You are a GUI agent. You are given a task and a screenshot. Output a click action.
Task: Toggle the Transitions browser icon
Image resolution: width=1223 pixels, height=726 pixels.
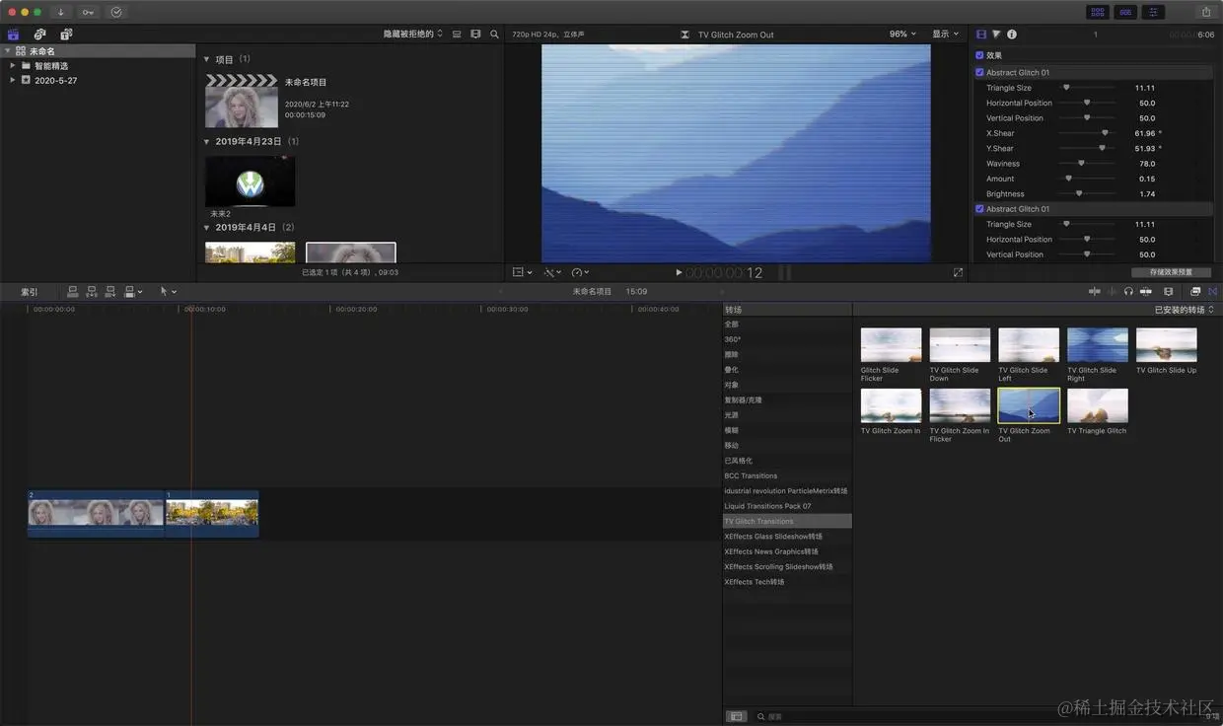click(x=1213, y=292)
